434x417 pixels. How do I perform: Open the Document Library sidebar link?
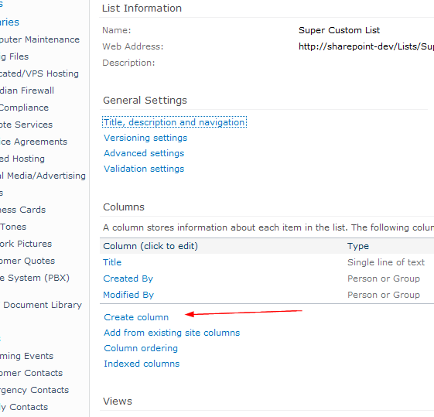[43, 305]
